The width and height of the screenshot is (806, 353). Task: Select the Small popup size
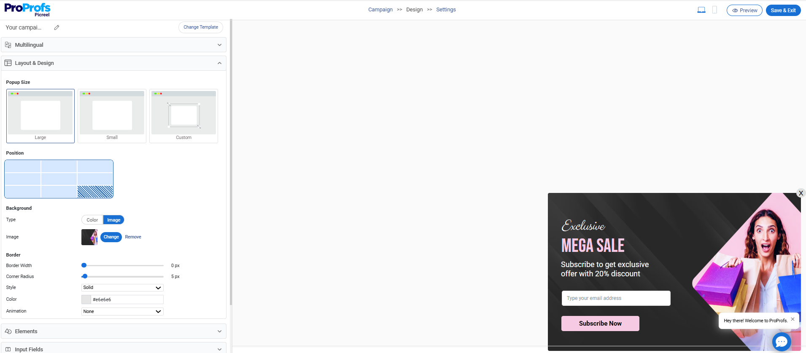tap(112, 116)
